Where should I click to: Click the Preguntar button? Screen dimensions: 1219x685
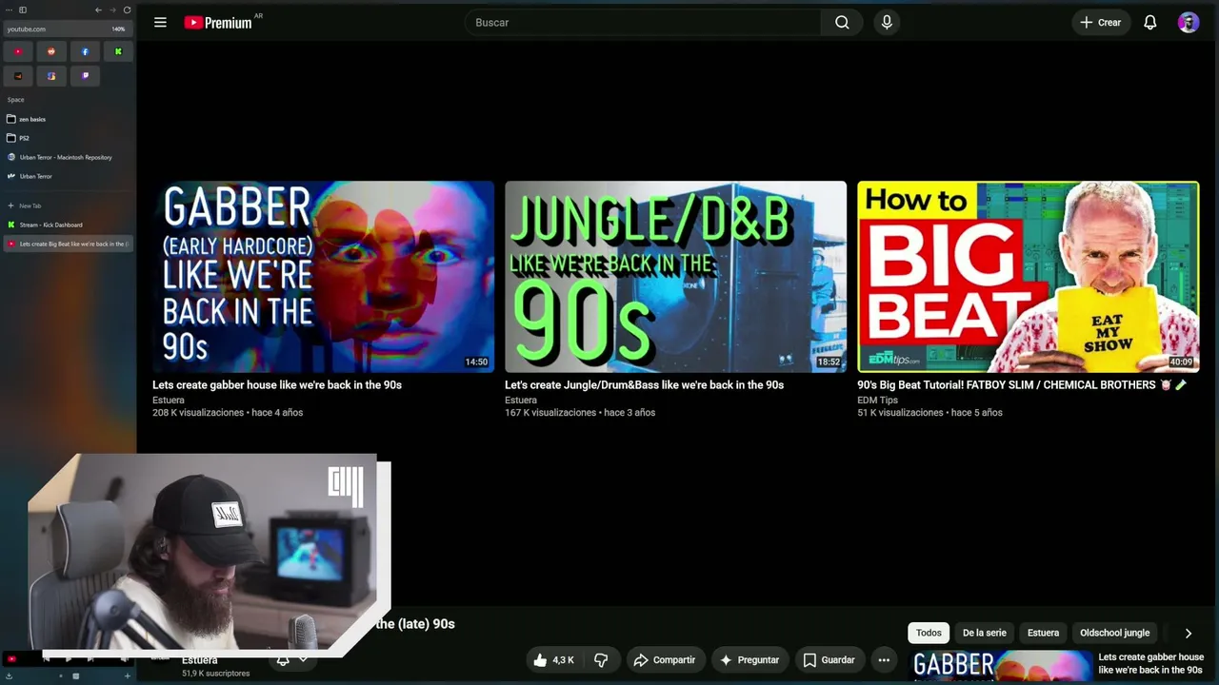click(x=749, y=659)
